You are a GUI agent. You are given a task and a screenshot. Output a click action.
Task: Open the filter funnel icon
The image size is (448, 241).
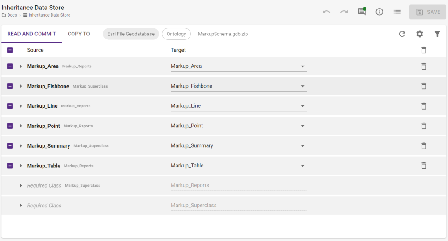pos(437,34)
